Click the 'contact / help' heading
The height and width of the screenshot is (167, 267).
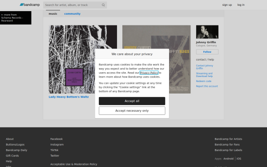[x=205, y=60]
